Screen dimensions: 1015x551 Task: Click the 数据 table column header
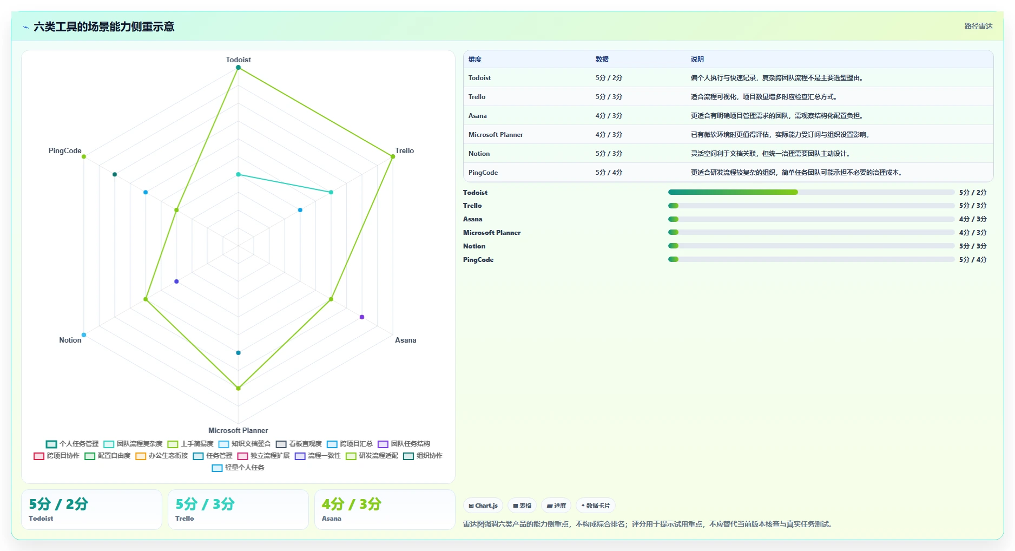(x=602, y=60)
